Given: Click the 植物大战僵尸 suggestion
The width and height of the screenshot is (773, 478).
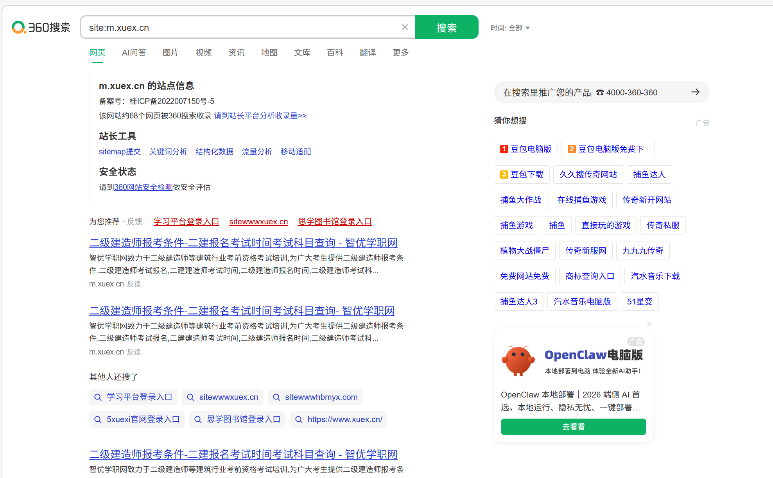Looking at the screenshot, I should (525, 251).
